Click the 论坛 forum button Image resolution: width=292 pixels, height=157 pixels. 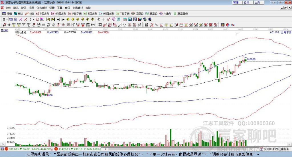click(248, 2)
